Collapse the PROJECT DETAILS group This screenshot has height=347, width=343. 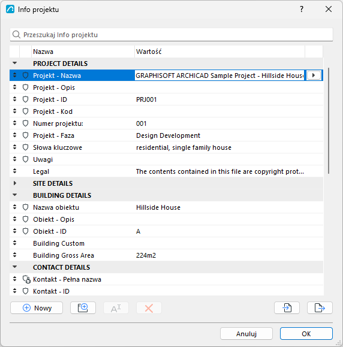point(15,64)
